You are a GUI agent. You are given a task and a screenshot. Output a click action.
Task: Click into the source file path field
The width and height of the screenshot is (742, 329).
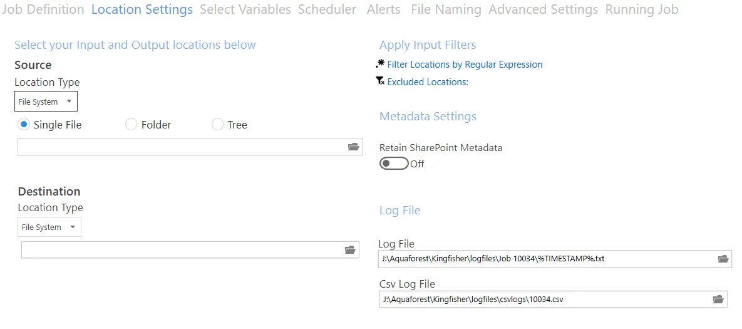tap(182, 147)
